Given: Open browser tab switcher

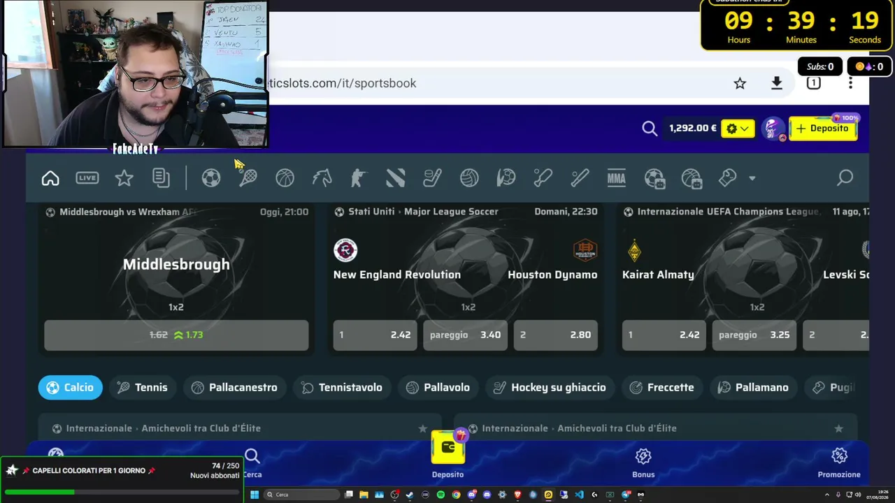Looking at the screenshot, I should [x=813, y=83].
